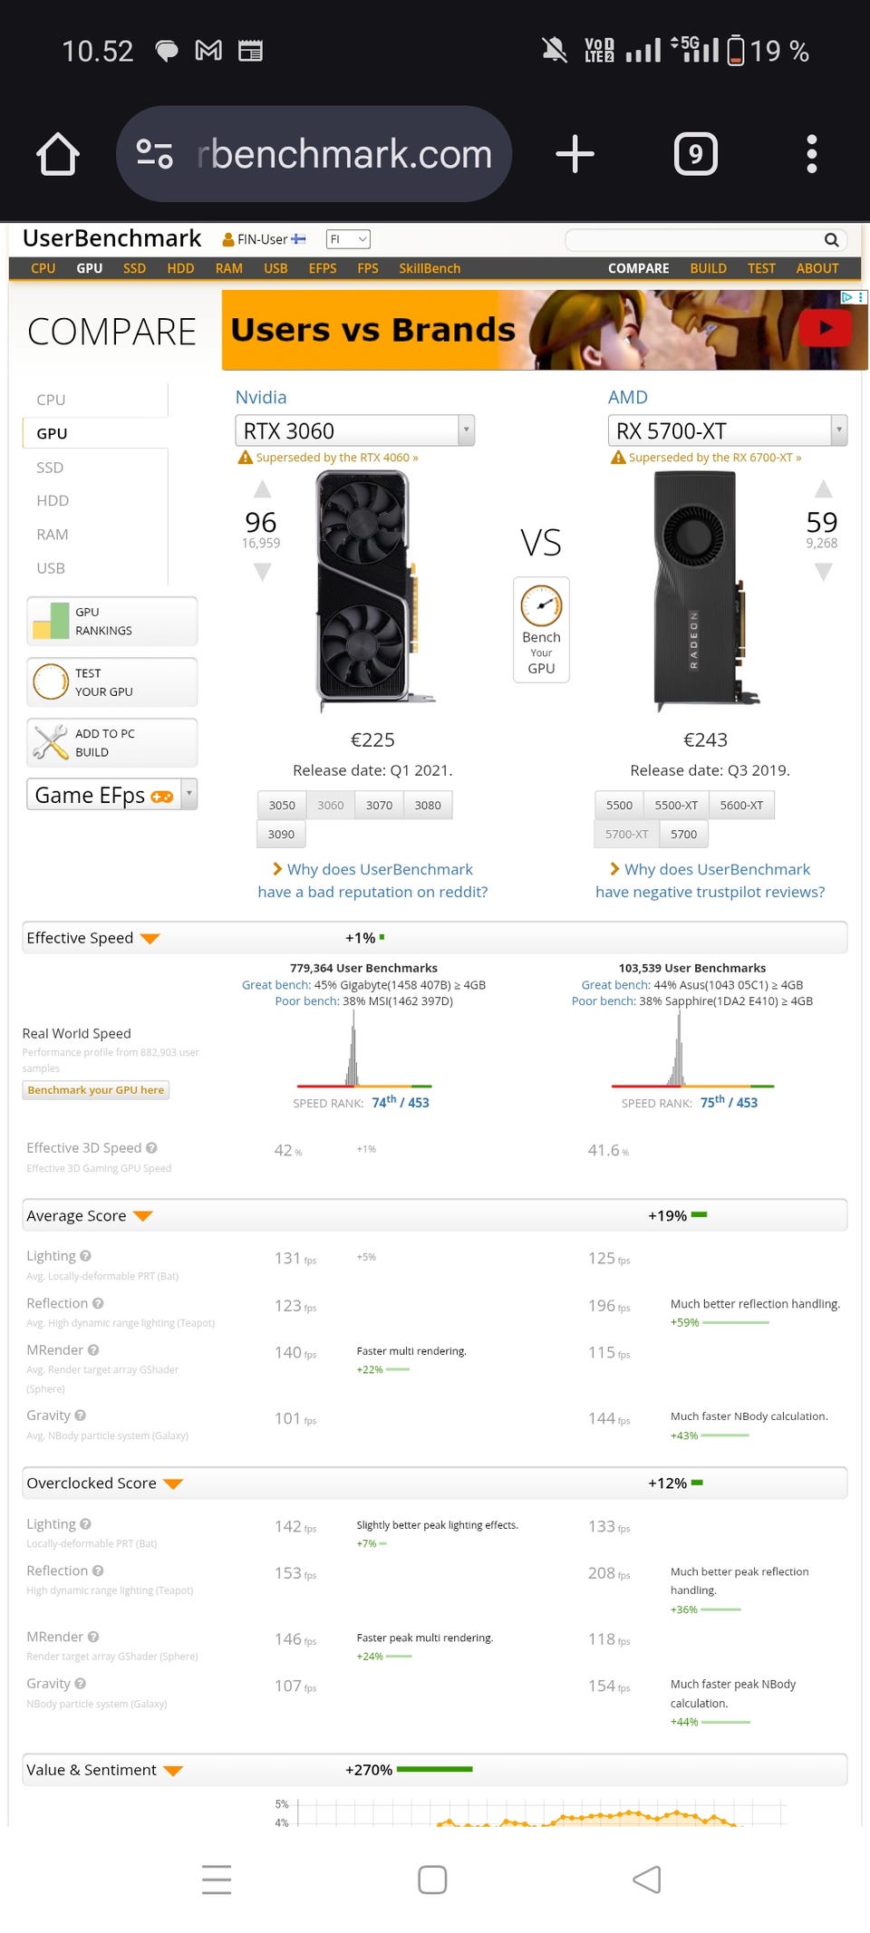Collapse the Effective Speed section

tap(150, 938)
